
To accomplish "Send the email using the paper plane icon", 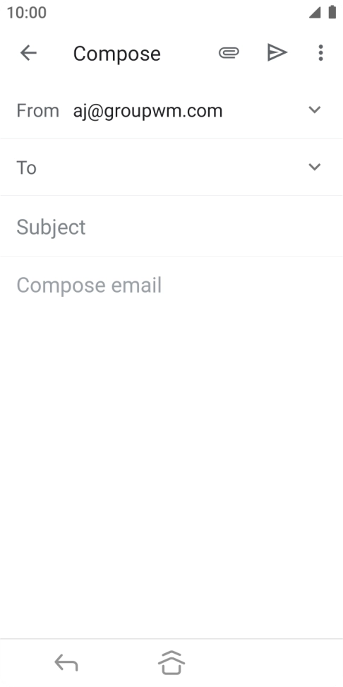I will coord(277,52).
